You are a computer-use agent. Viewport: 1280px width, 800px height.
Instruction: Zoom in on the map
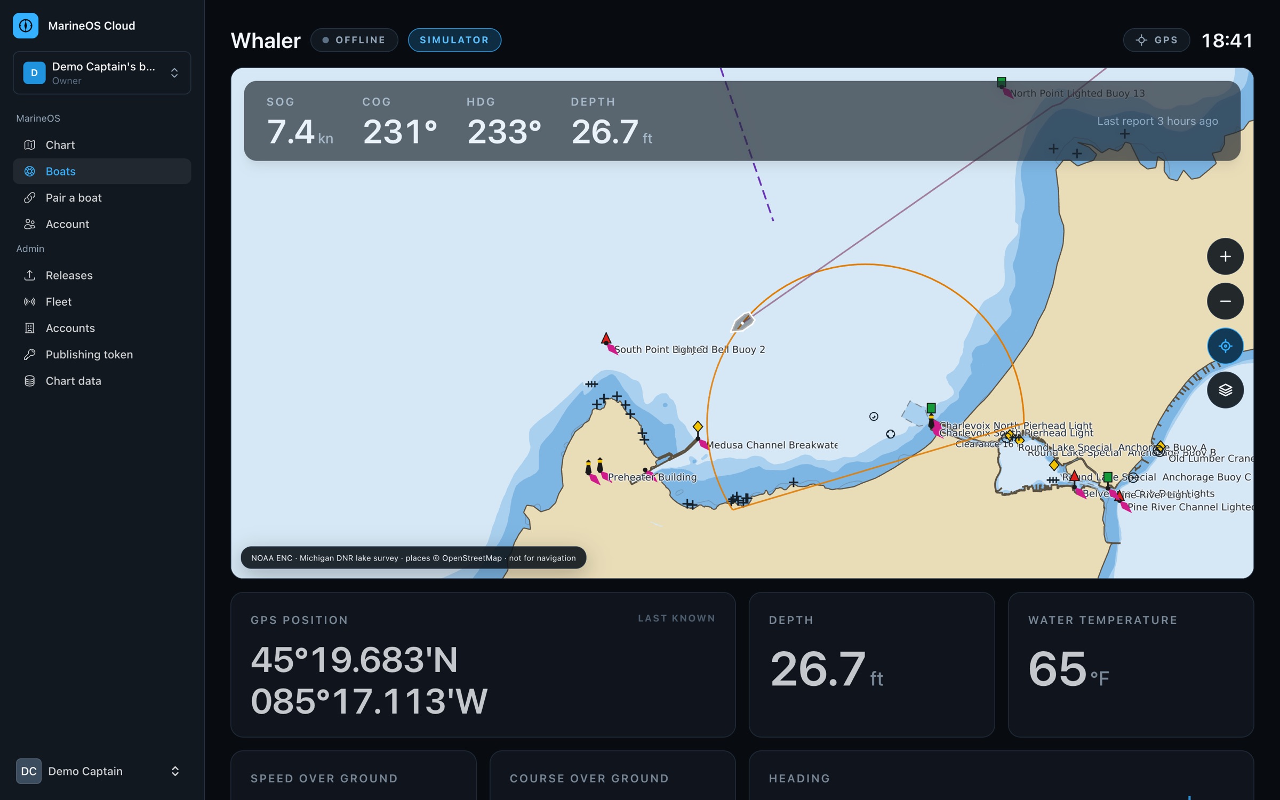coord(1225,257)
